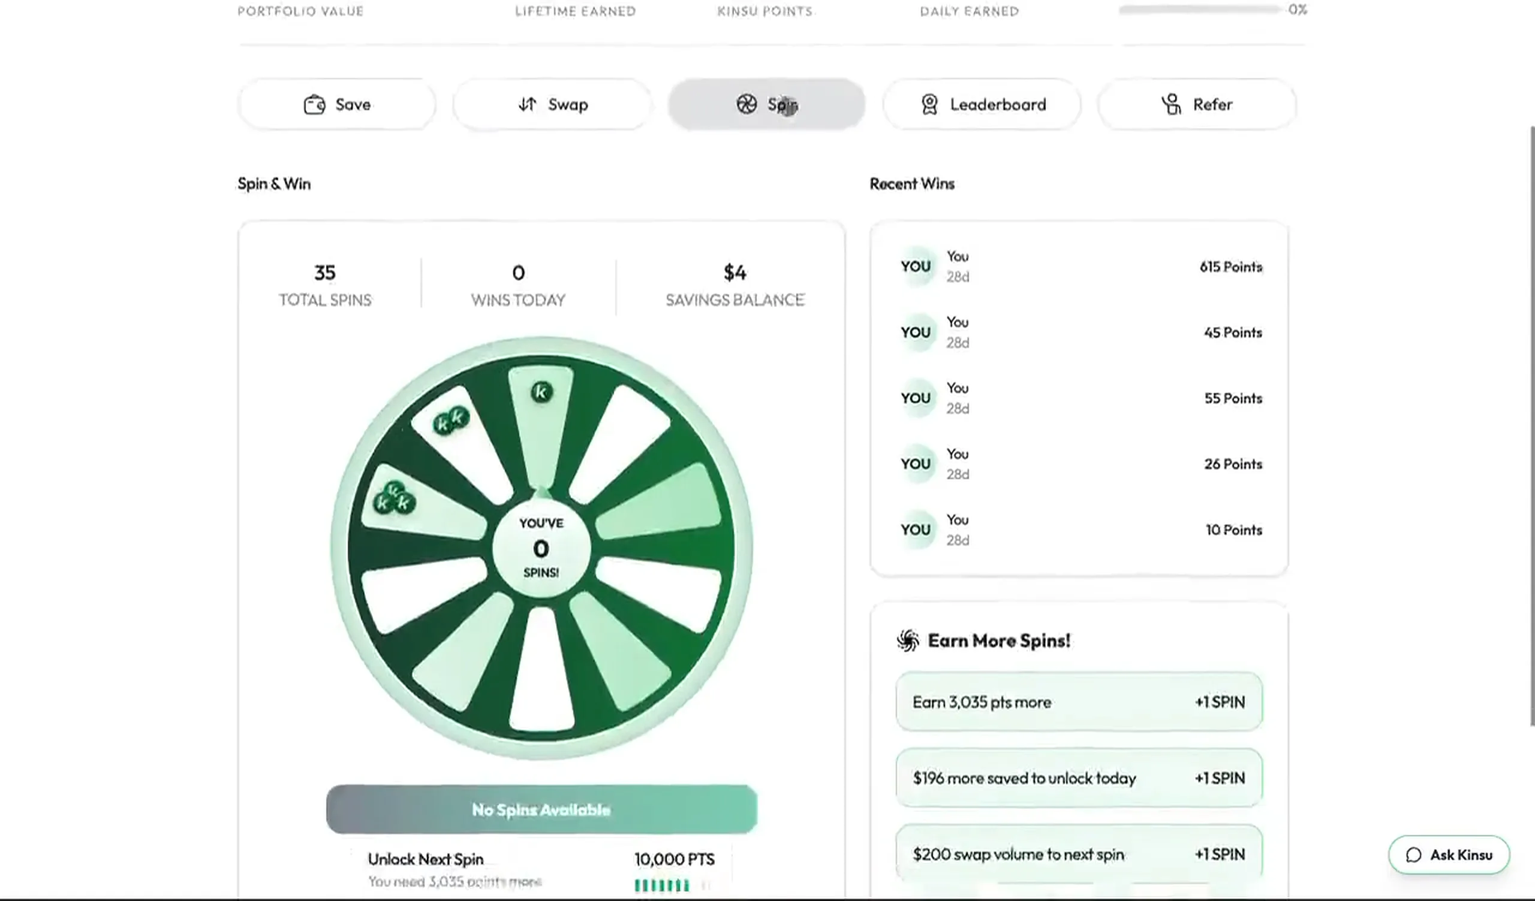This screenshot has width=1535, height=901.
Task: Click the You need 3,035 points more text
Action: 455,881
